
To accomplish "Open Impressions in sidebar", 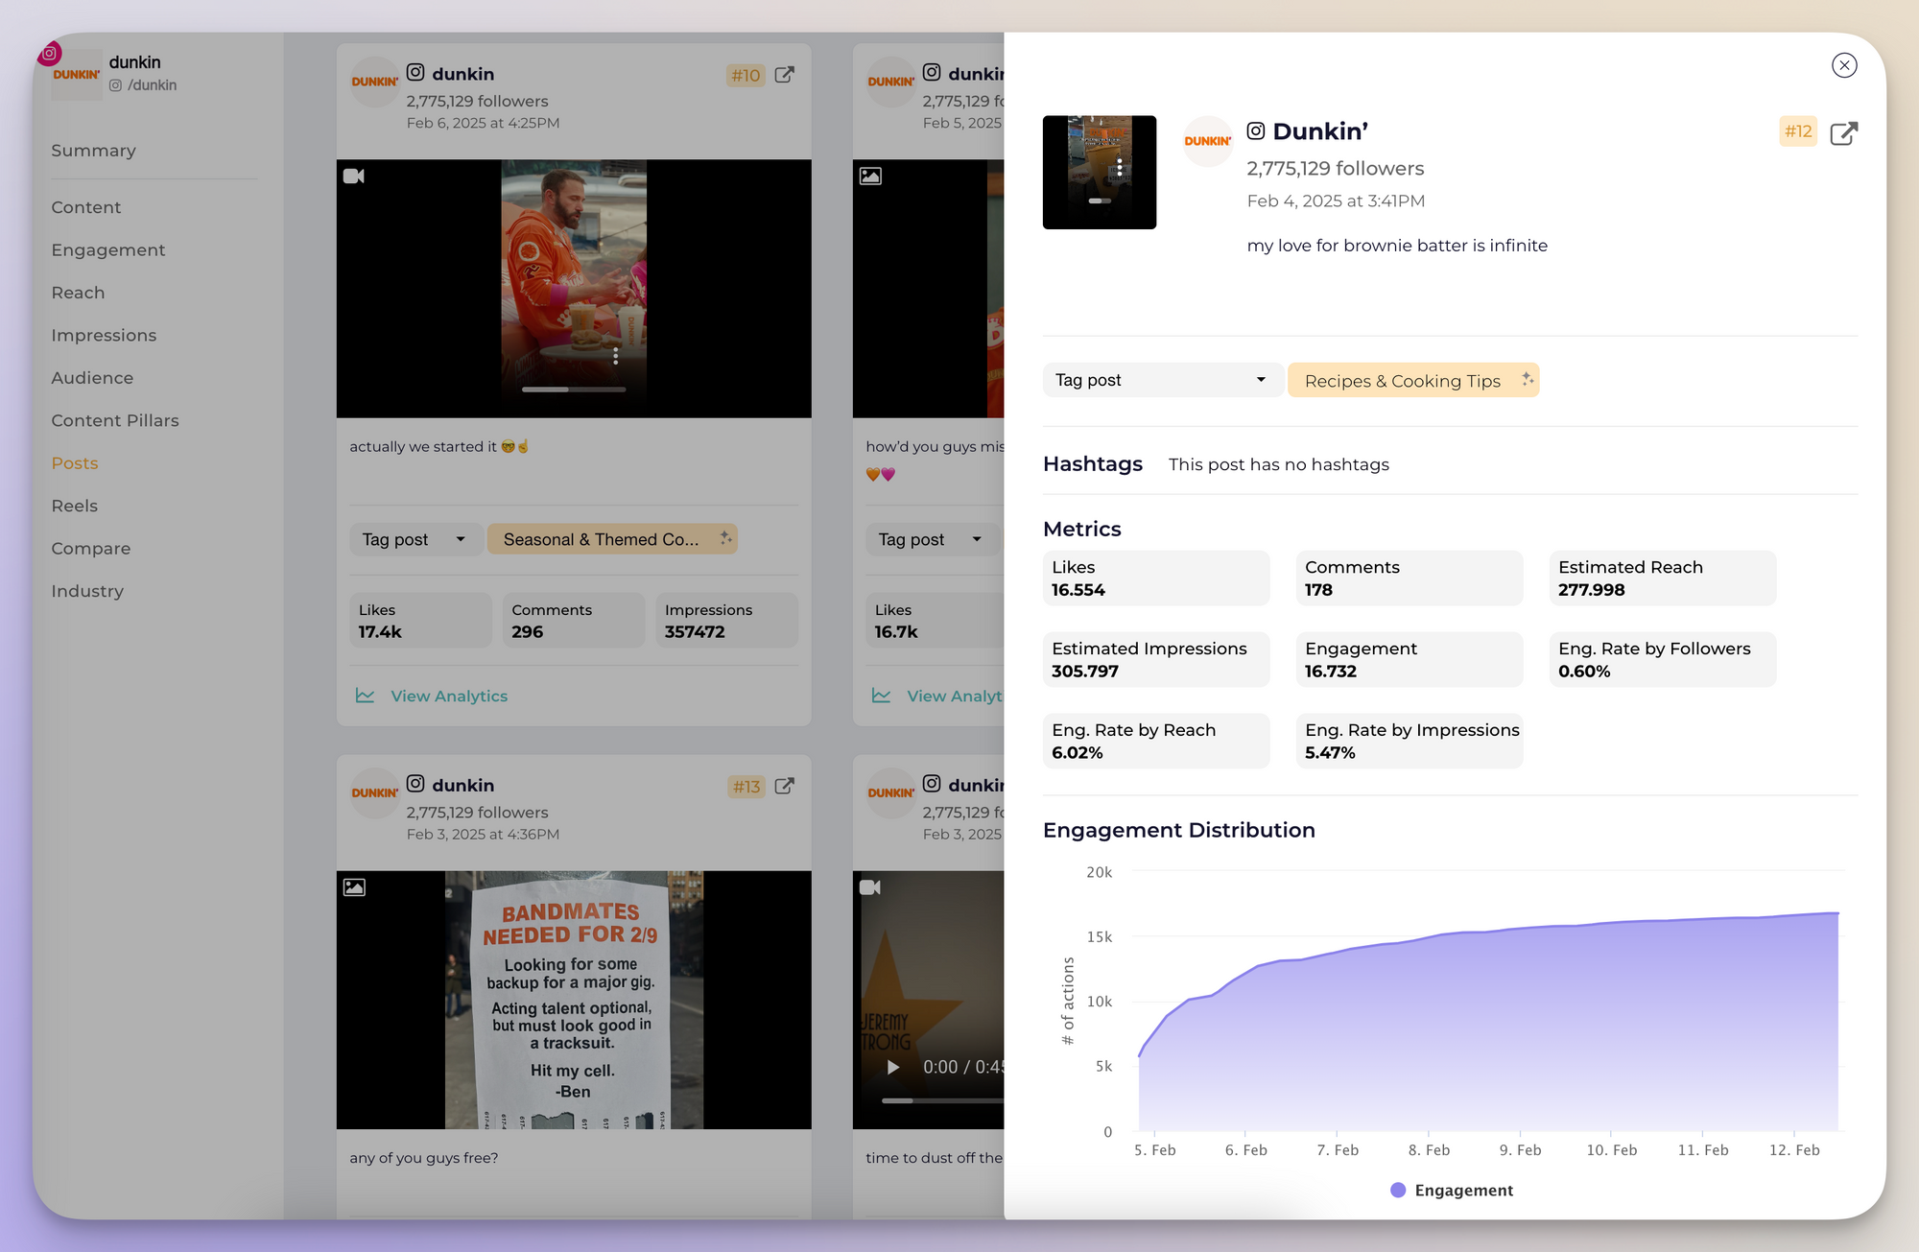I will point(104,335).
